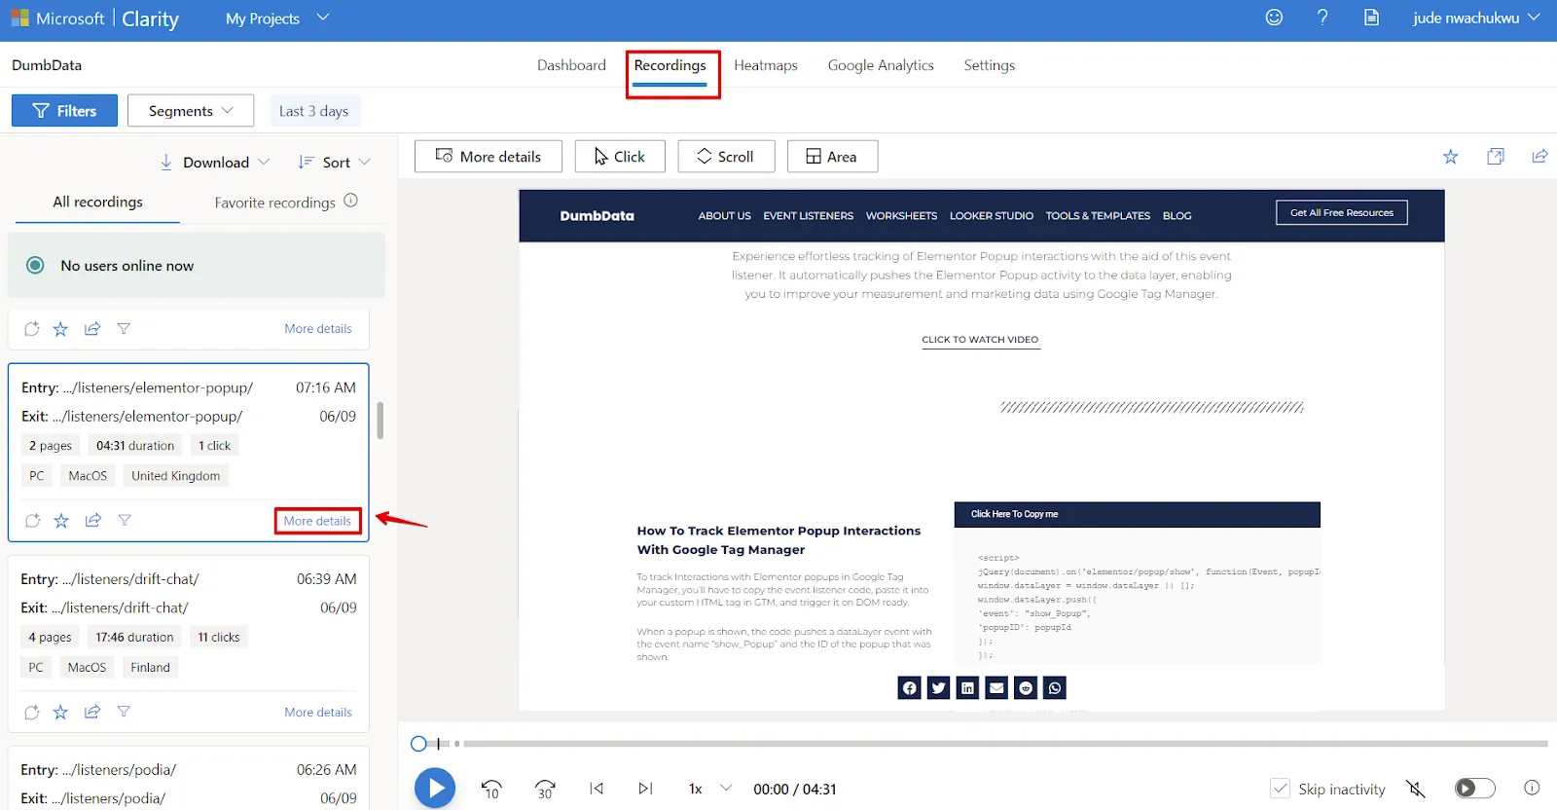Toggle the switch beside mute icon
This screenshot has height=810, width=1557.
coord(1474,789)
